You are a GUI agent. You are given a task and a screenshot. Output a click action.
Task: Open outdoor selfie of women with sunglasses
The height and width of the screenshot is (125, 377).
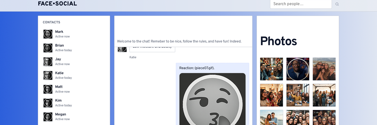point(324,69)
